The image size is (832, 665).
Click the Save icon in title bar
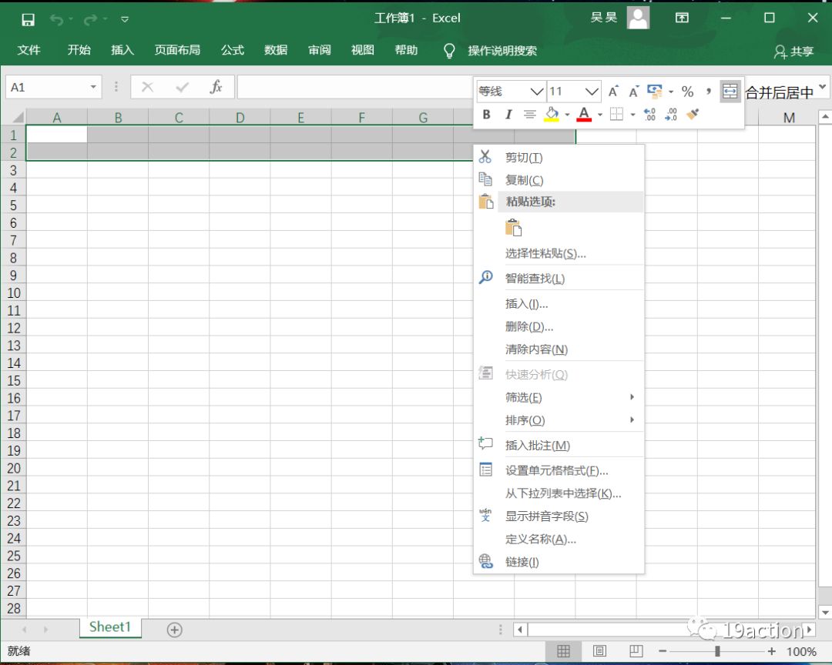tap(28, 19)
